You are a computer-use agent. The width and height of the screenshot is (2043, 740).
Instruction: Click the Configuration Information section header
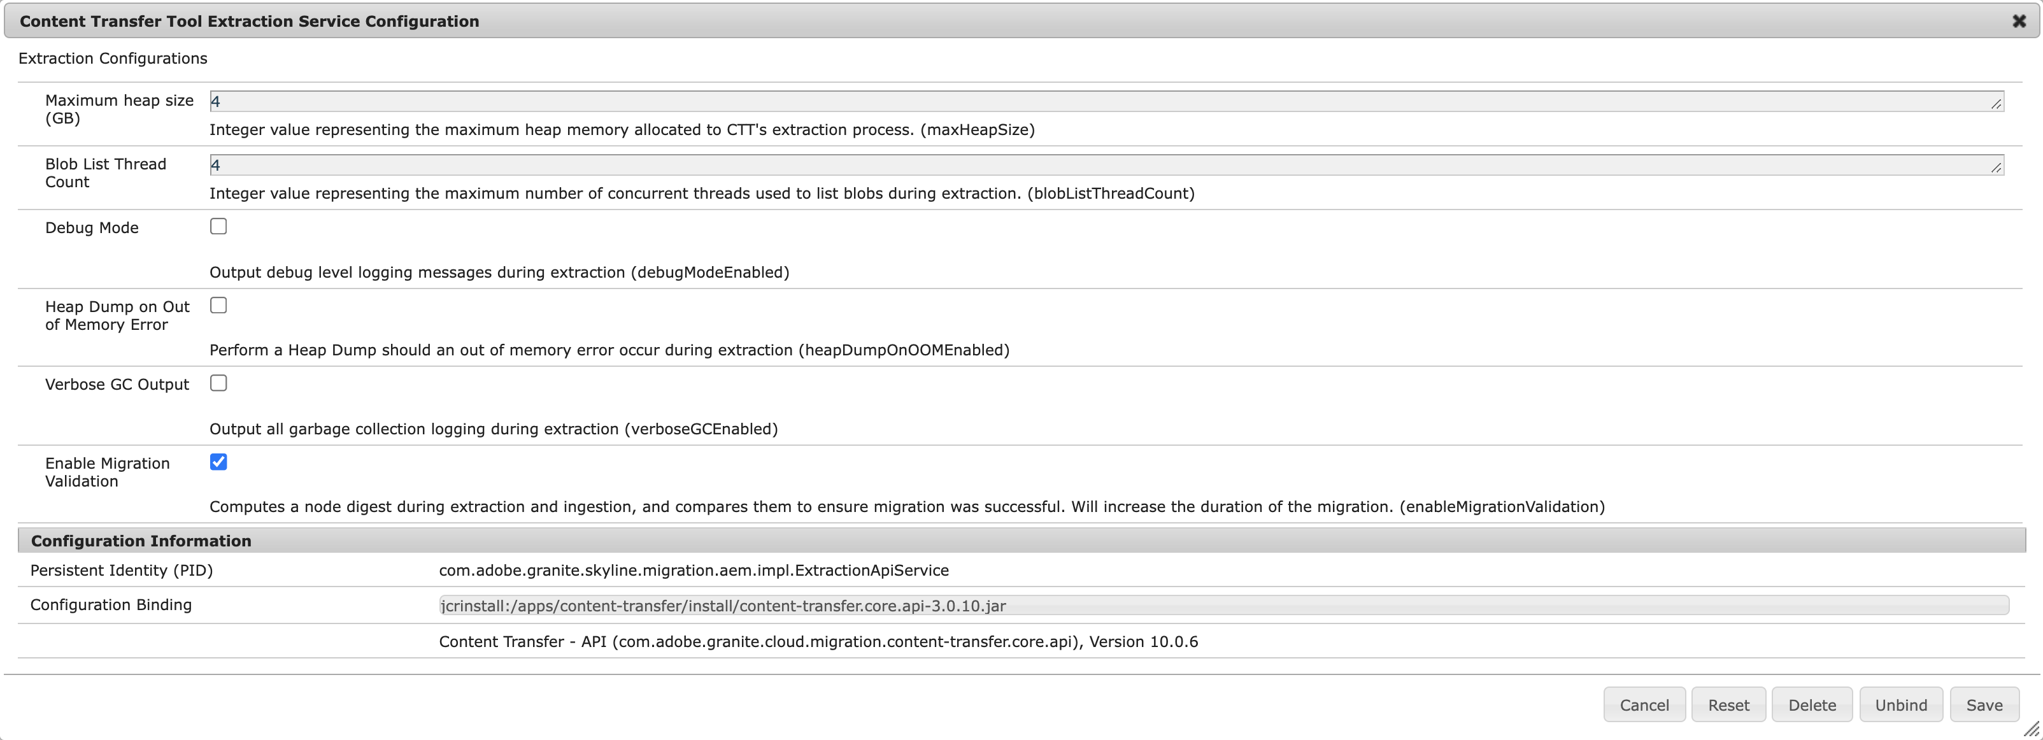click(141, 541)
